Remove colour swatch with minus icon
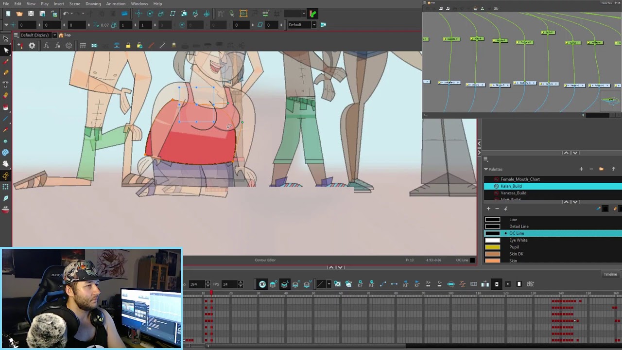 coord(497,209)
